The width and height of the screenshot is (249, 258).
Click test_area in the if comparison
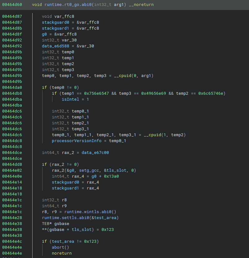point(63,241)
